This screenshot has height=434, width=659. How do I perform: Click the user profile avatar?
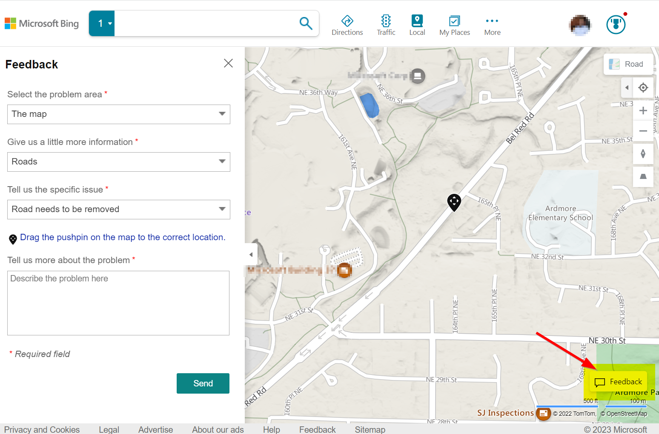click(580, 25)
